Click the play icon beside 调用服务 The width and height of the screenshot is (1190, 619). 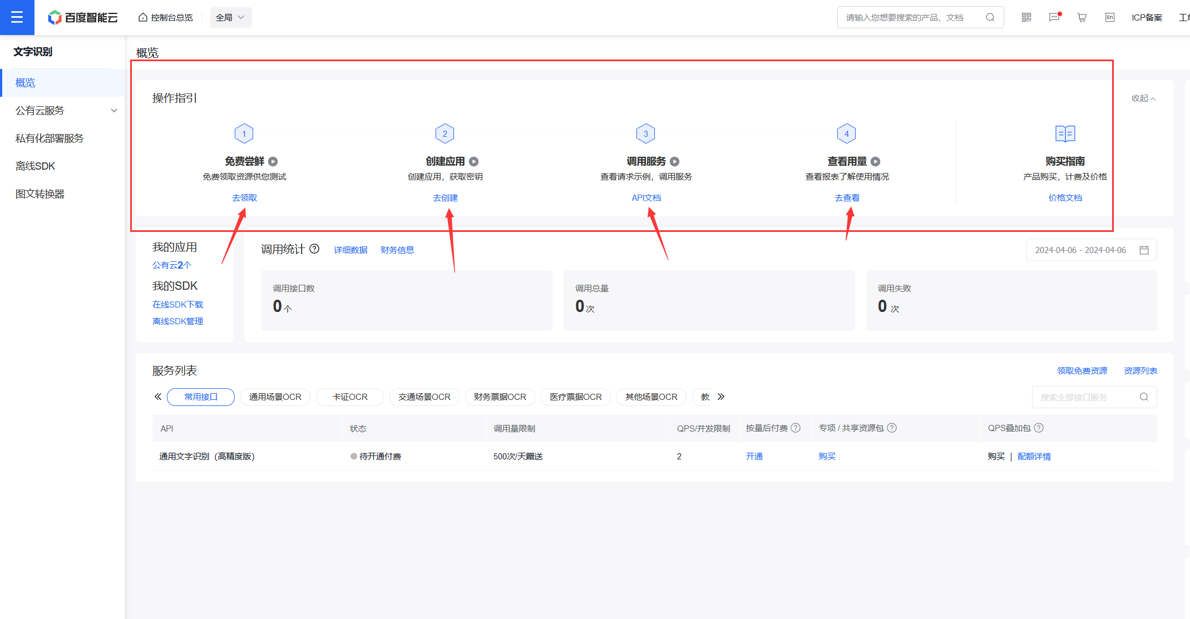[x=674, y=161]
